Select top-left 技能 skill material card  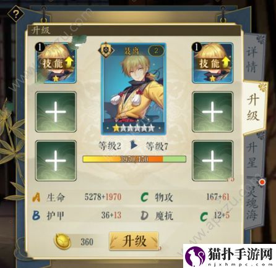56,63
